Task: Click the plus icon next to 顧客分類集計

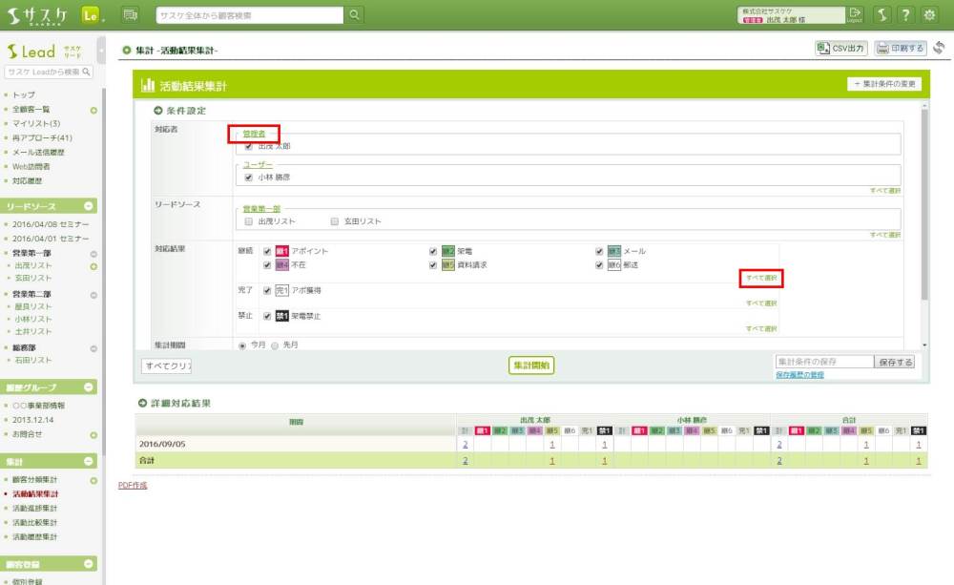Action: [93, 480]
